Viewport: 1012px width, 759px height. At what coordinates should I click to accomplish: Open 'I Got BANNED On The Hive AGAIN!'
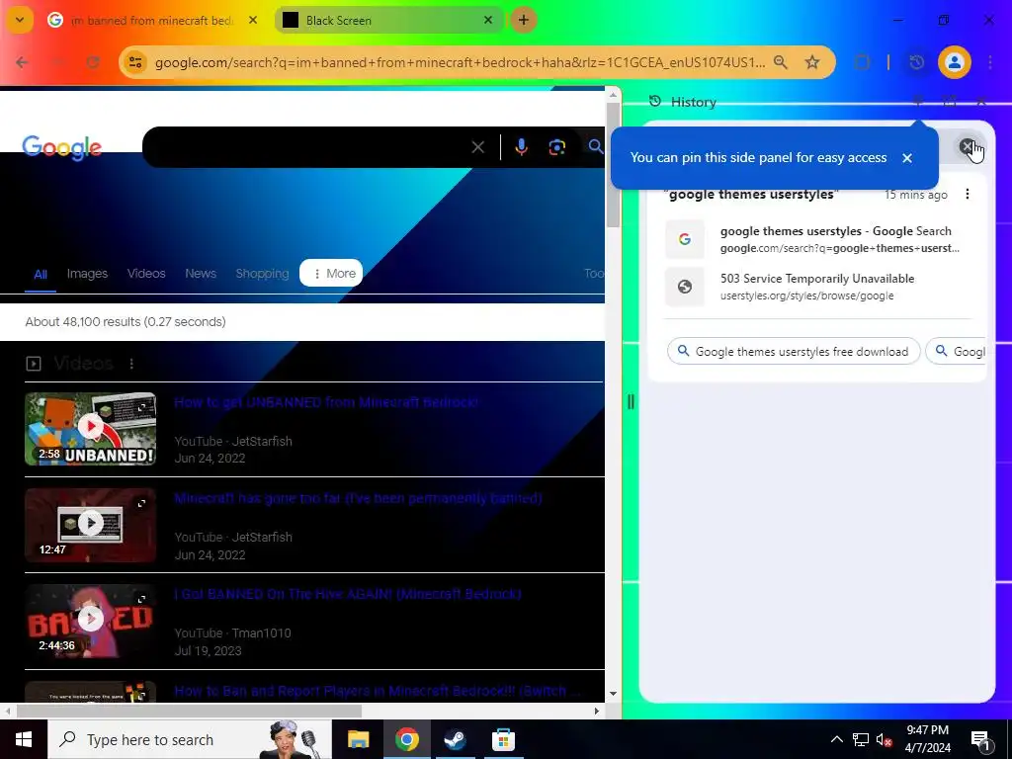point(348,594)
